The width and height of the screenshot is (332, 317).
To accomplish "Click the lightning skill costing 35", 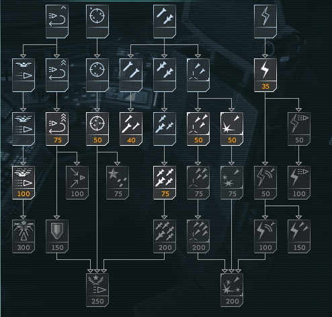I will pos(265,75).
